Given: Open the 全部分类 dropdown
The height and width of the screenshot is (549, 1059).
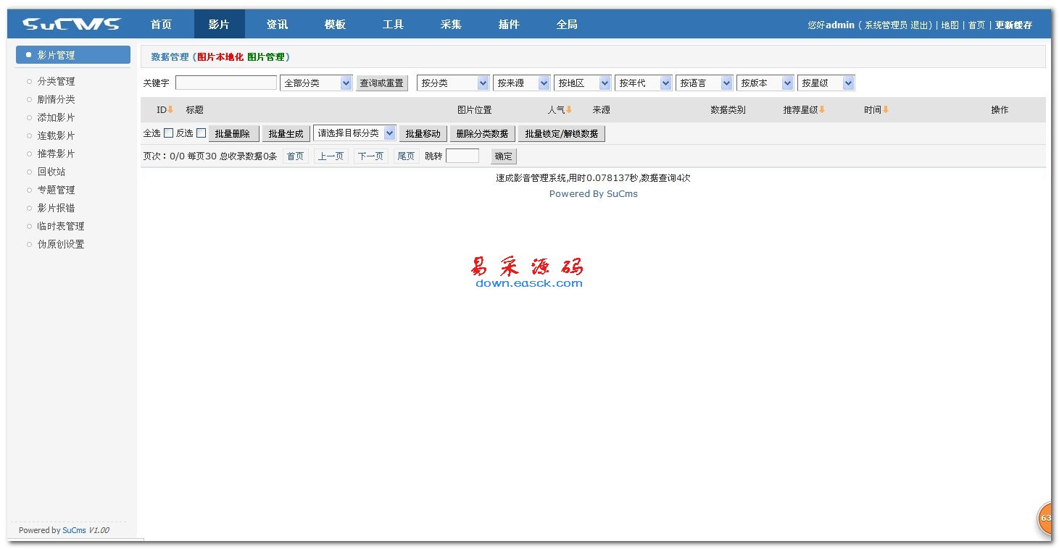Looking at the screenshot, I should [317, 83].
